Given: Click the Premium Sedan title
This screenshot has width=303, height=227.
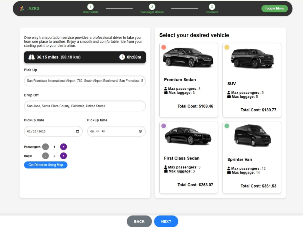Looking at the screenshot, I should tap(180, 80).
